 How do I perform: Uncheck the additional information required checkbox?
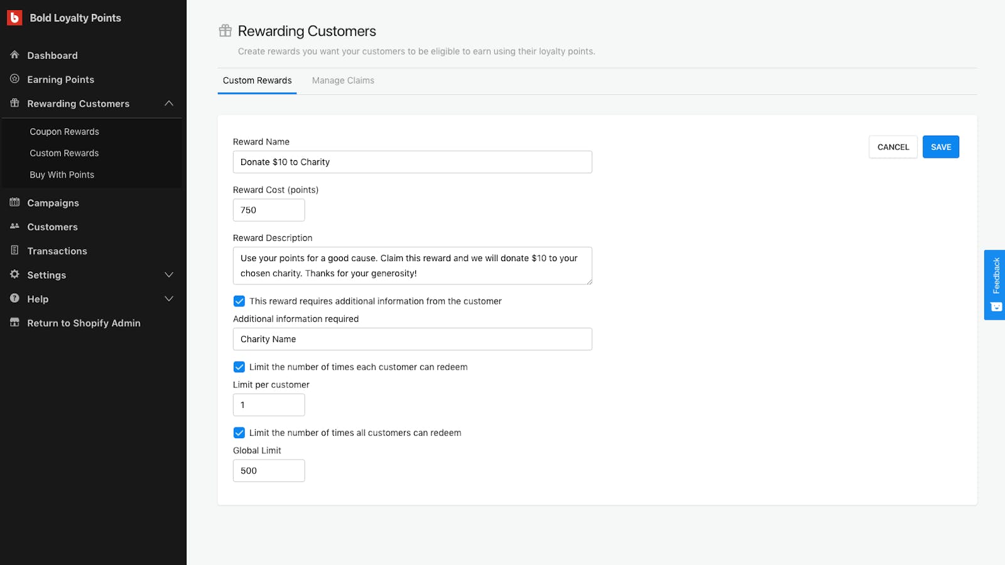[239, 301]
